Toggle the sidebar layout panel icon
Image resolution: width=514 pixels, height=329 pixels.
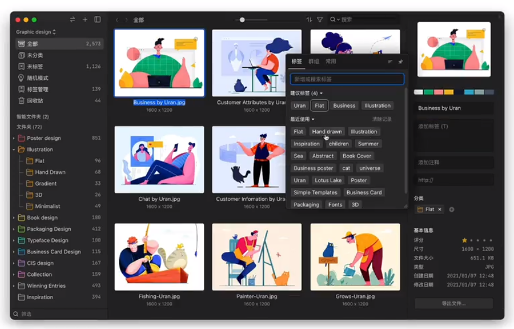[97, 19]
